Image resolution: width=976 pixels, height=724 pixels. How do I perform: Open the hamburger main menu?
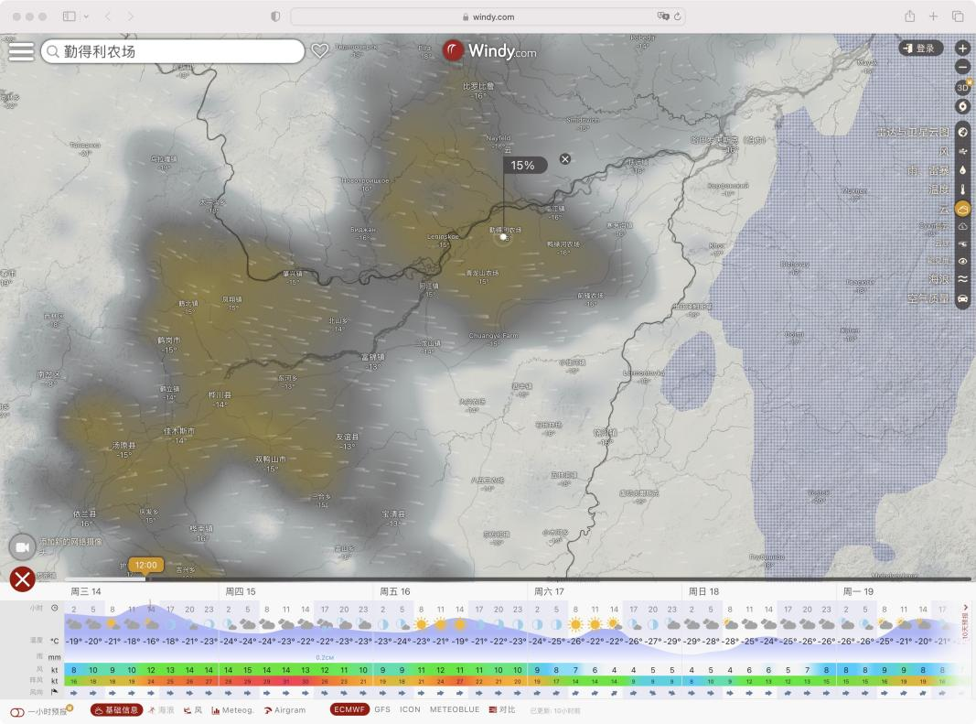[x=20, y=51]
